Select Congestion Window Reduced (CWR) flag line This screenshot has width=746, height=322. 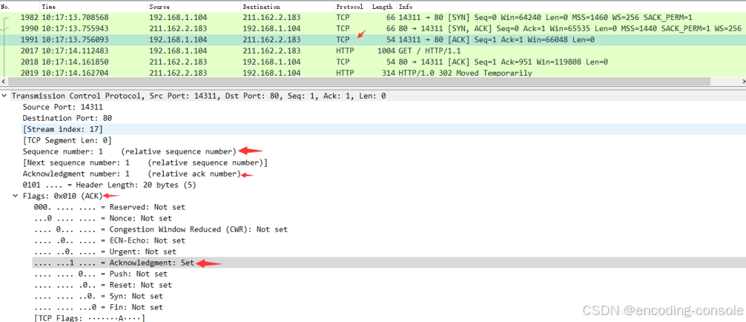(161, 230)
